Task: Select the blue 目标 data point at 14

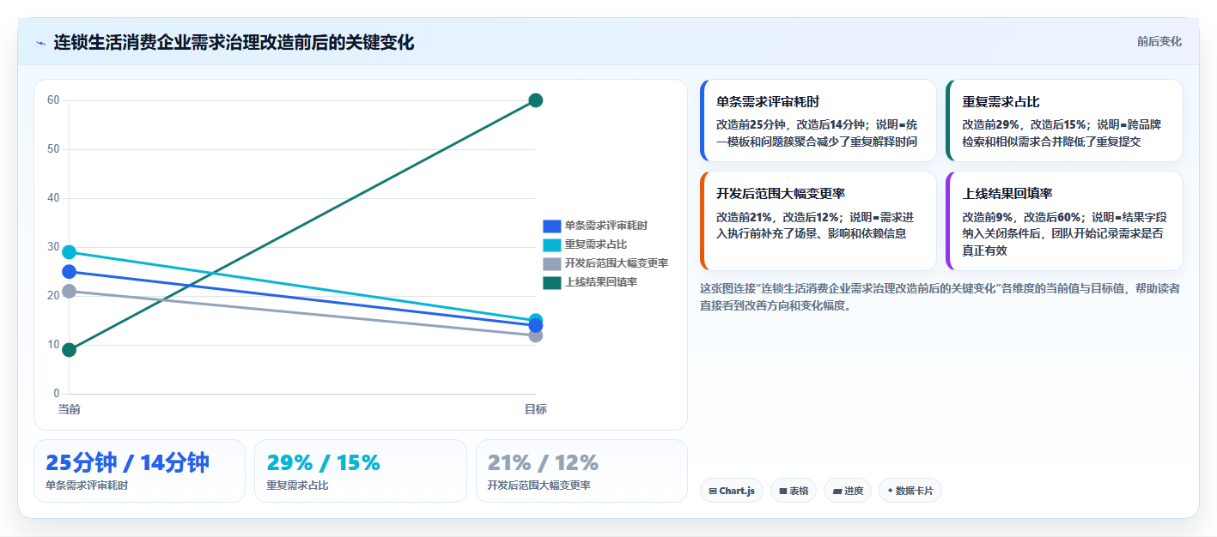Action: (535, 325)
